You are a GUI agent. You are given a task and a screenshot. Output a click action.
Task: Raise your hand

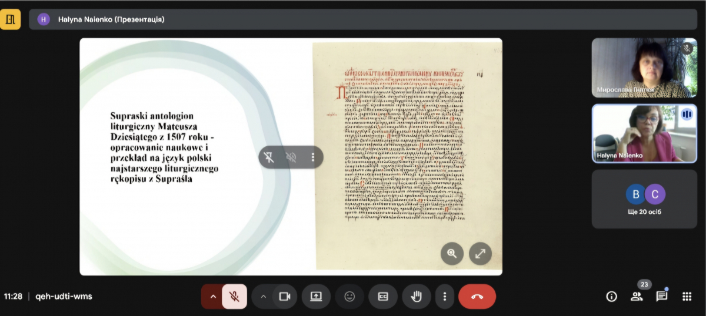point(417,297)
